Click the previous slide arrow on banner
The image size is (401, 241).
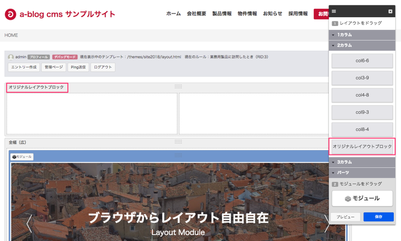click(29, 224)
